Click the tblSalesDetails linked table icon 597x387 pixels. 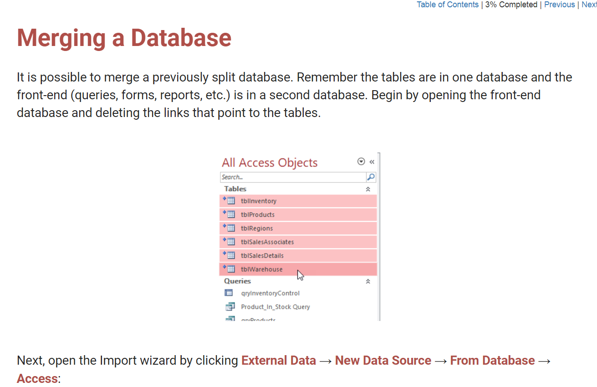229,255
